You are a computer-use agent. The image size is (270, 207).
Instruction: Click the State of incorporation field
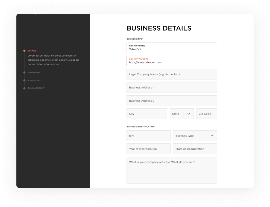(x=195, y=149)
